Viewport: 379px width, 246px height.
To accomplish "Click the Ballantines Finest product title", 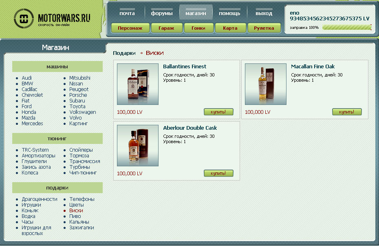I will pos(185,67).
